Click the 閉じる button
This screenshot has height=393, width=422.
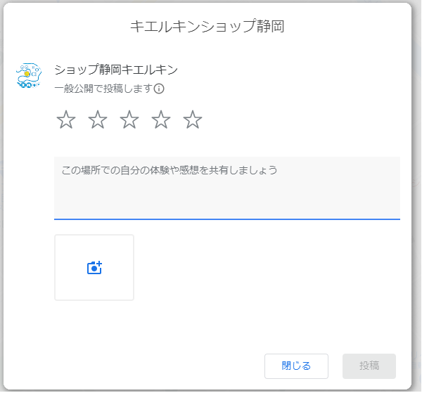pyautogui.click(x=296, y=366)
